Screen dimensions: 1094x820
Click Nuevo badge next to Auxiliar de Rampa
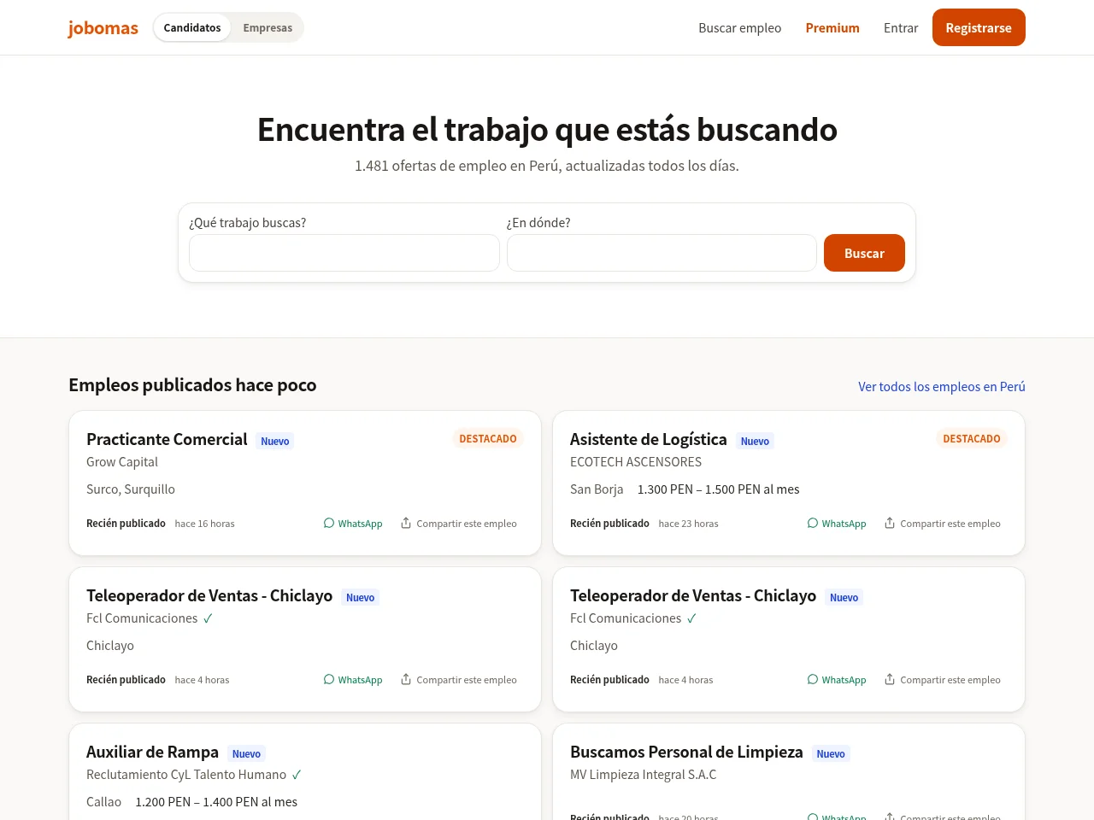coord(246,754)
